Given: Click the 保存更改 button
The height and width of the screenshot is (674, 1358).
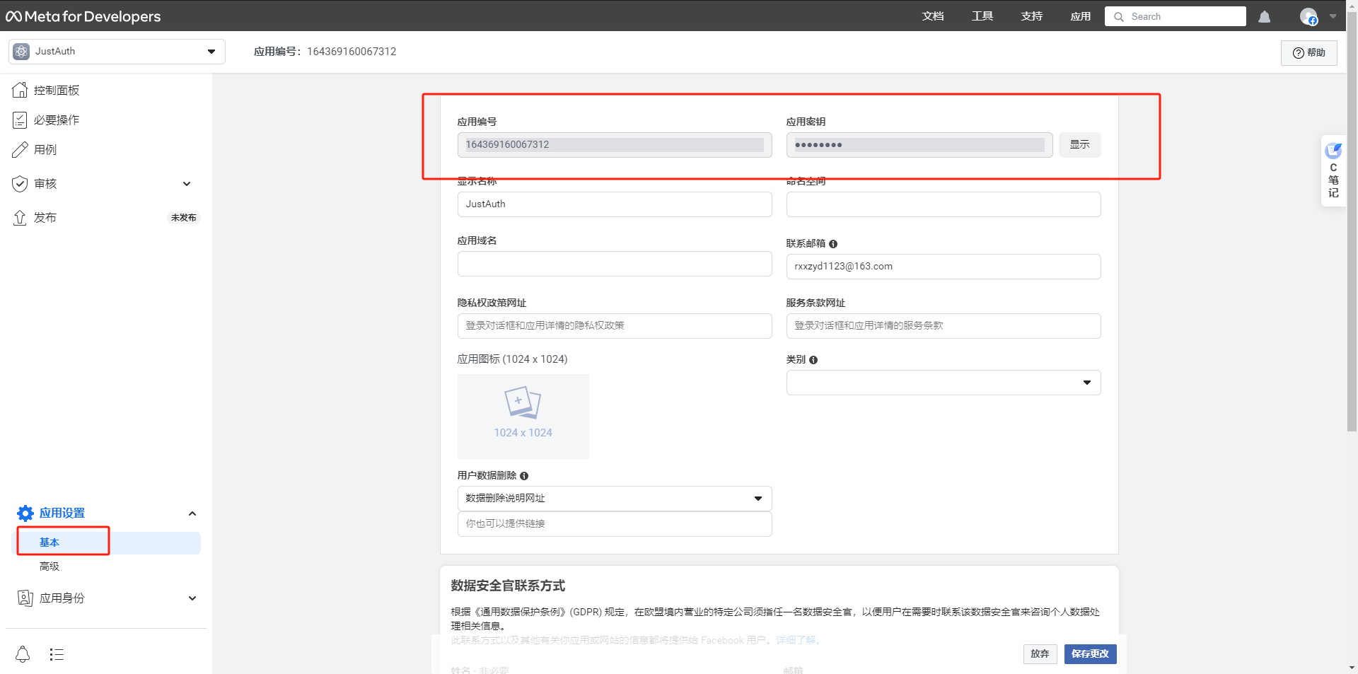Looking at the screenshot, I should [x=1090, y=654].
